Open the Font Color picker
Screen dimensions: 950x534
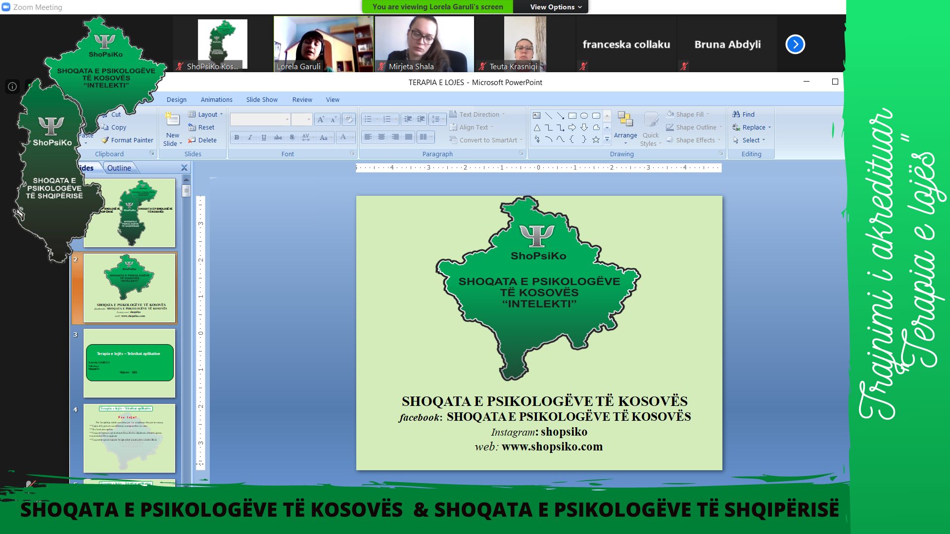[x=345, y=137]
